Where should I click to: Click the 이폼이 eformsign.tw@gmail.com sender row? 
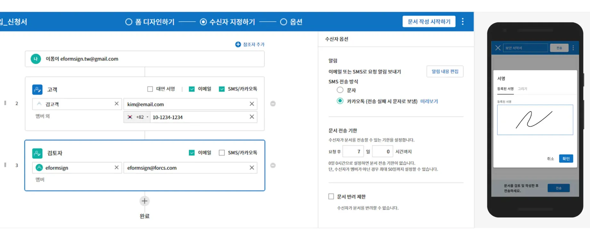(x=144, y=59)
